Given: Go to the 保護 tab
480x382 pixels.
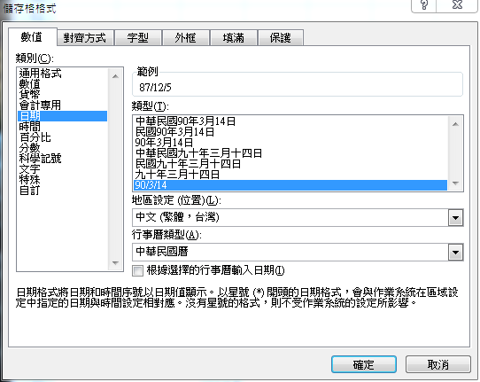Looking at the screenshot, I should click(x=281, y=38).
